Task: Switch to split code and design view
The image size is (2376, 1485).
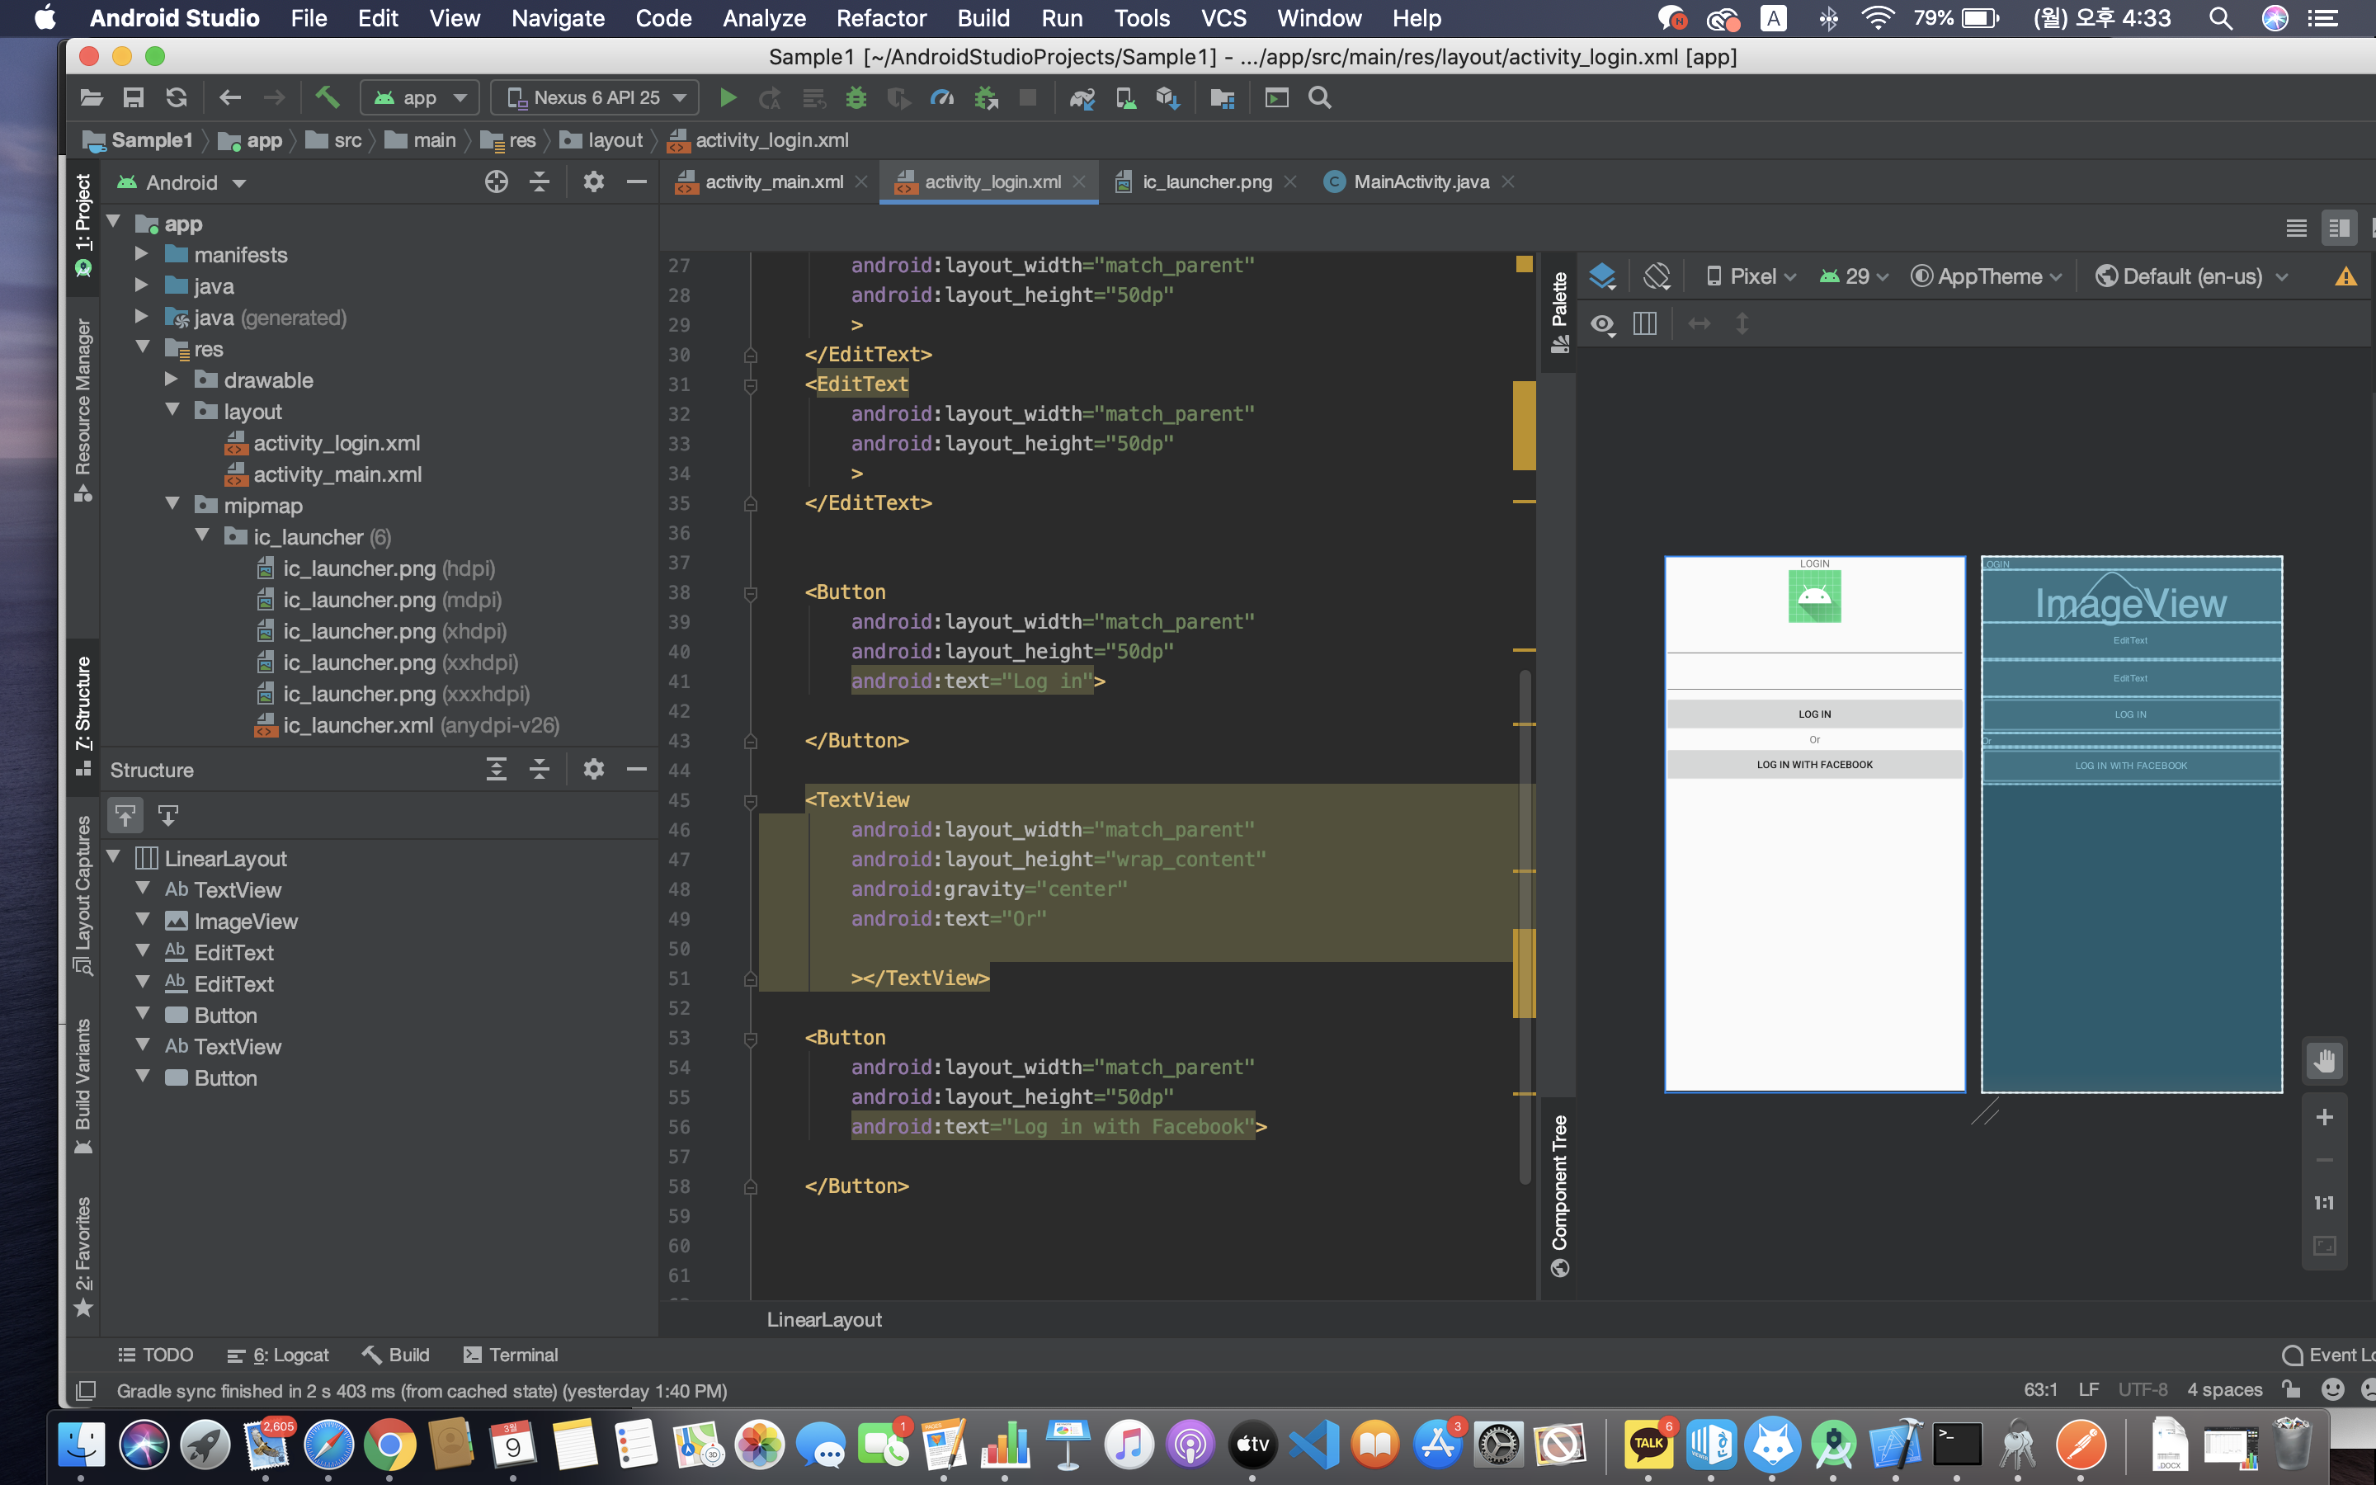Action: 2339,228
